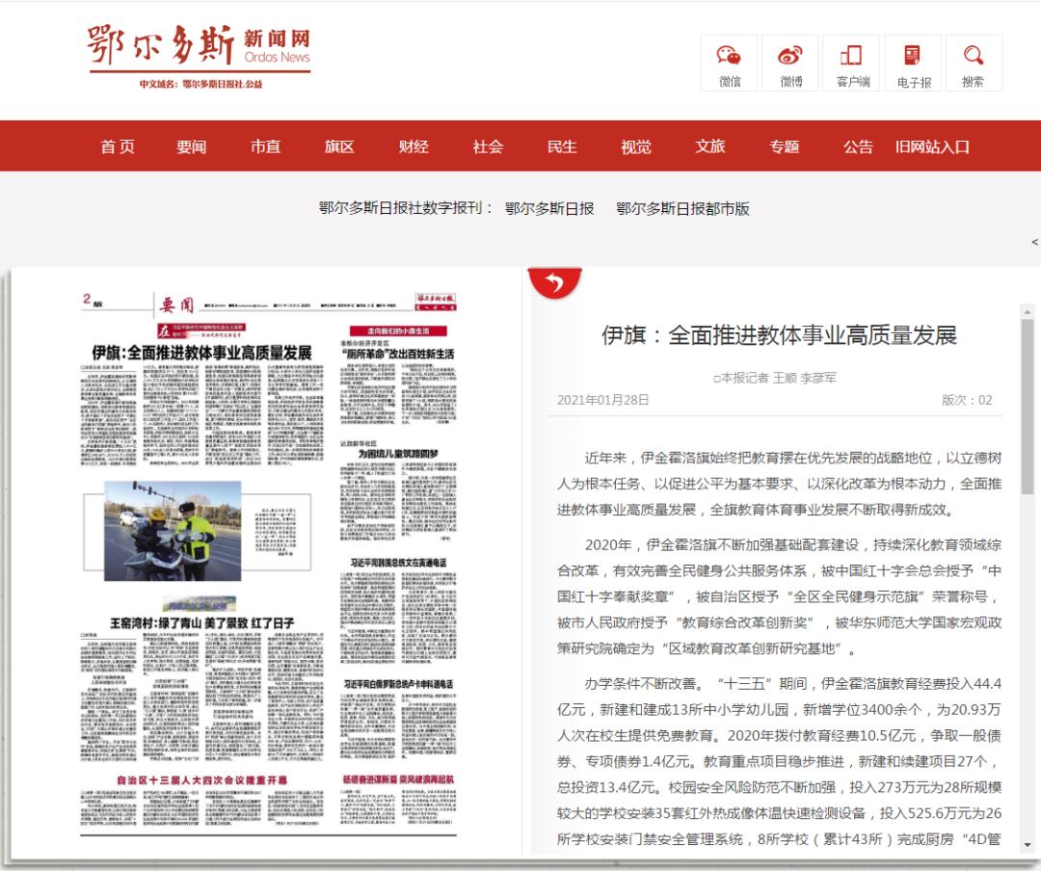Screen dimensions: 1041x871
Task: Open the 搜索 search icon
Action: click(974, 64)
